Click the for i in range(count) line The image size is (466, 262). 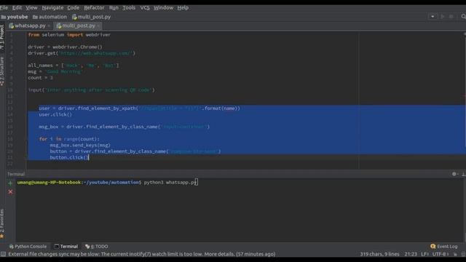(69, 139)
